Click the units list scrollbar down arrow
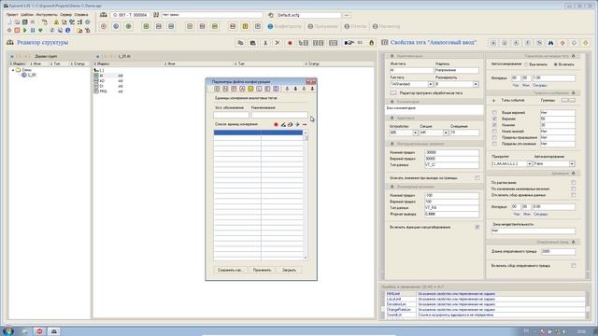The width and height of the screenshot is (598, 336). point(306,258)
